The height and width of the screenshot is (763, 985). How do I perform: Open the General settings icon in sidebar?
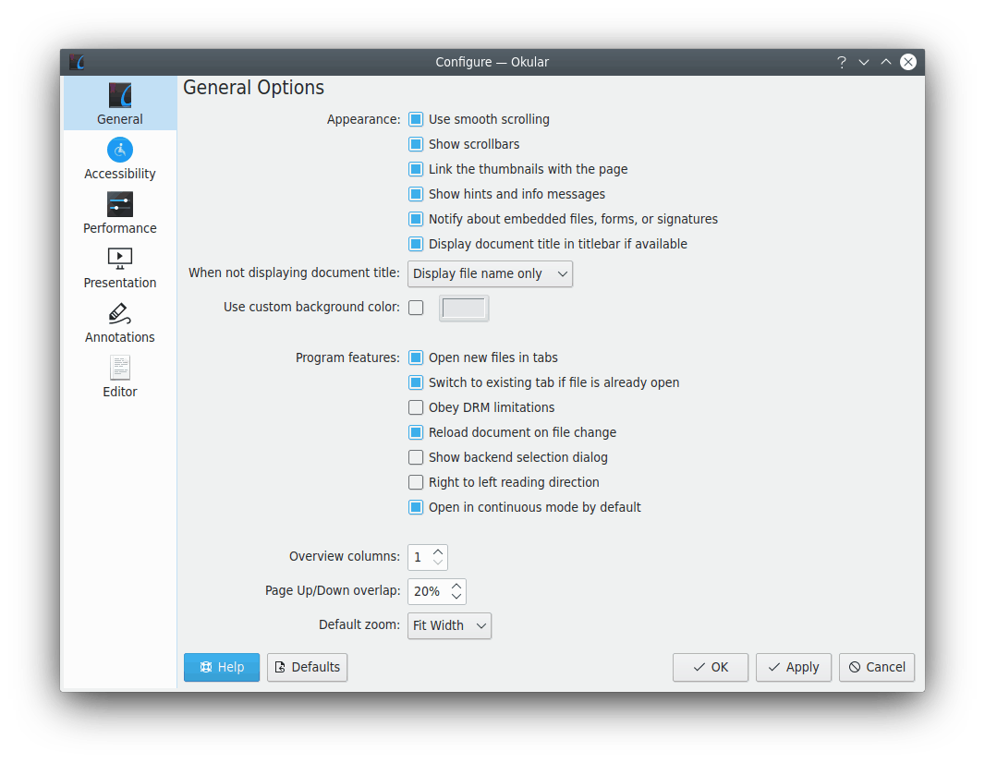pyautogui.click(x=120, y=96)
